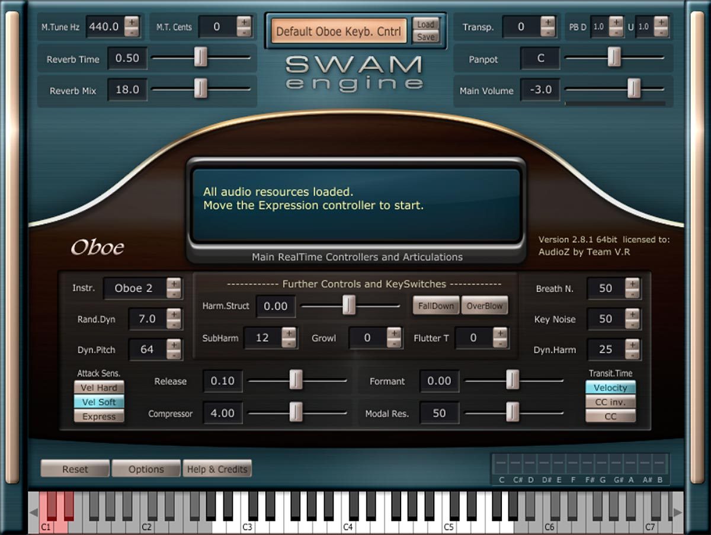Click the Harm.Struct slider handle
The image size is (711, 535).
click(x=350, y=305)
